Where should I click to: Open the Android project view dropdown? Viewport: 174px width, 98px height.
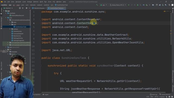click(8, 8)
